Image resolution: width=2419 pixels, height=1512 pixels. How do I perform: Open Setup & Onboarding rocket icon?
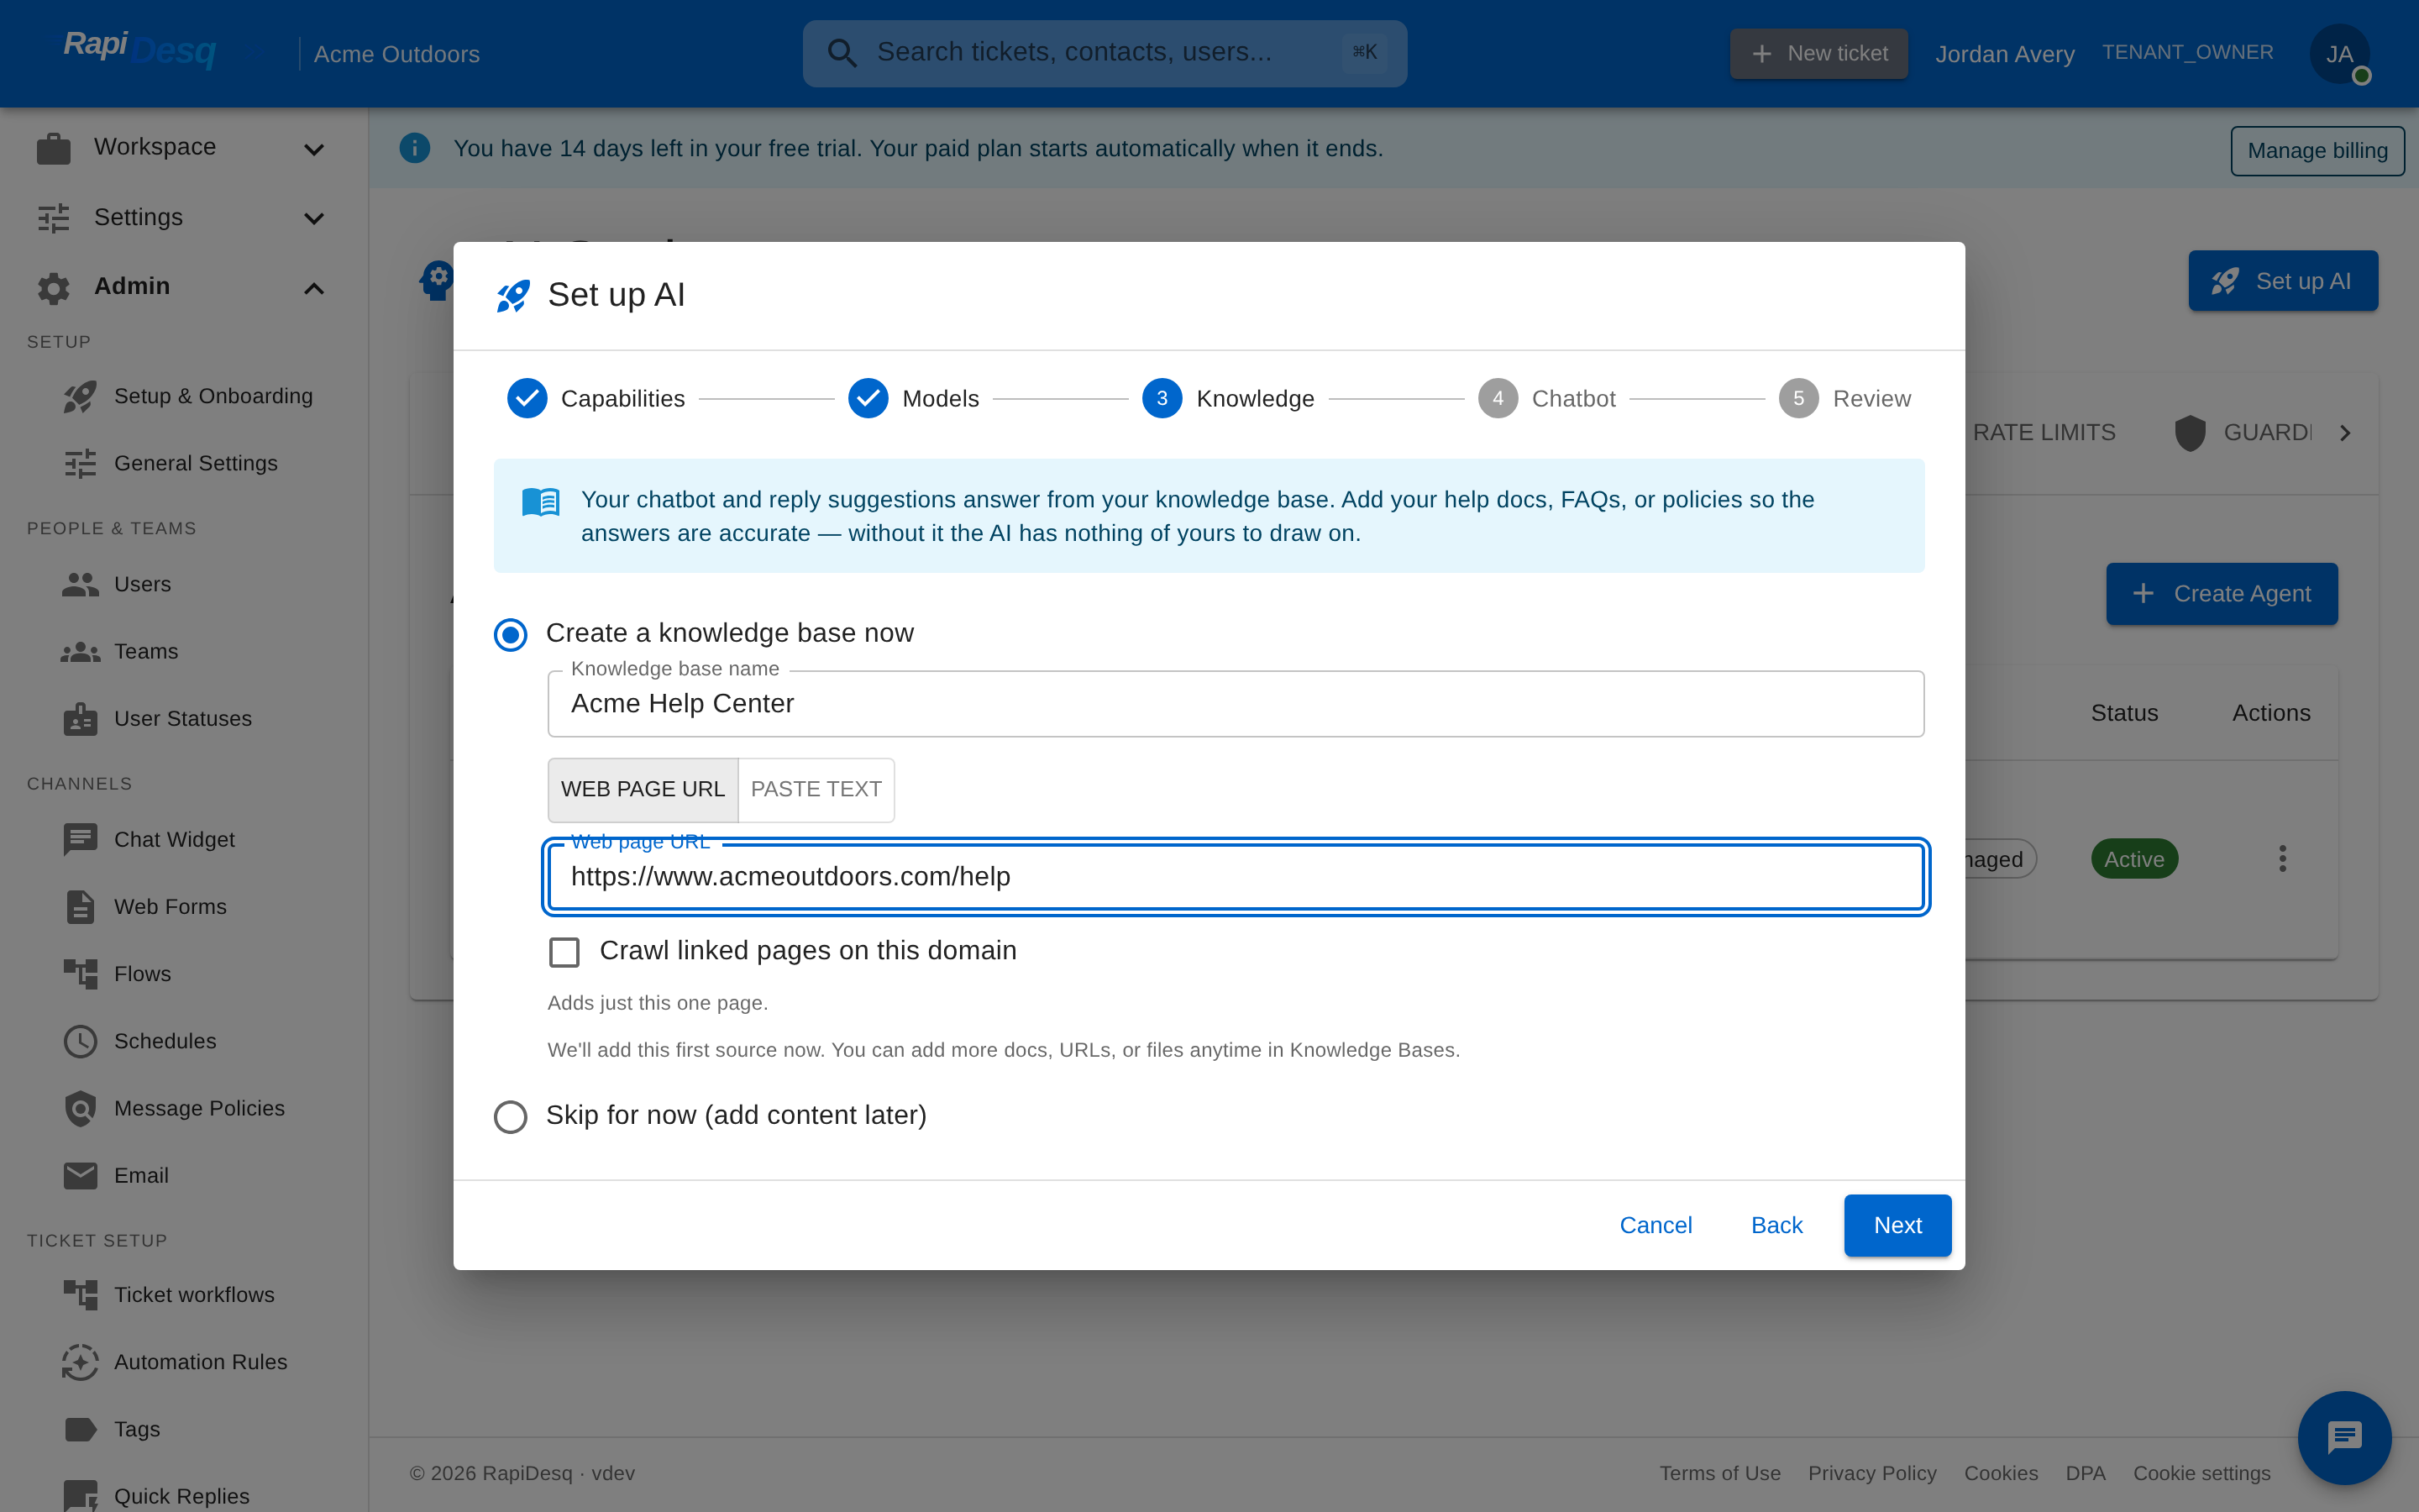pyautogui.click(x=80, y=397)
